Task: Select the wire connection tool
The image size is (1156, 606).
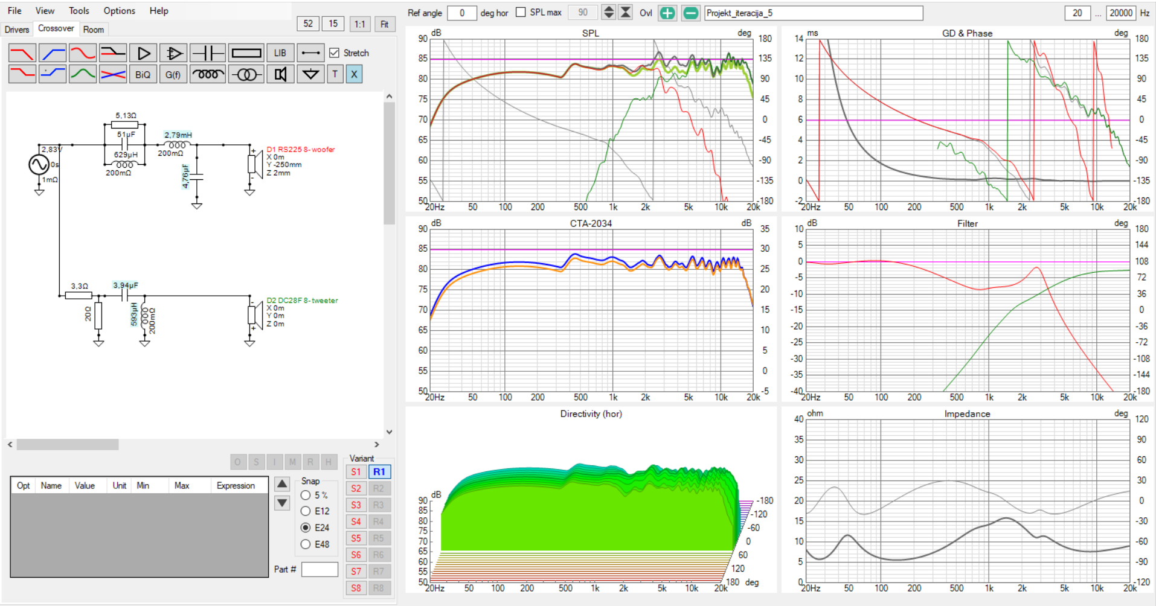Action: [310, 53]
